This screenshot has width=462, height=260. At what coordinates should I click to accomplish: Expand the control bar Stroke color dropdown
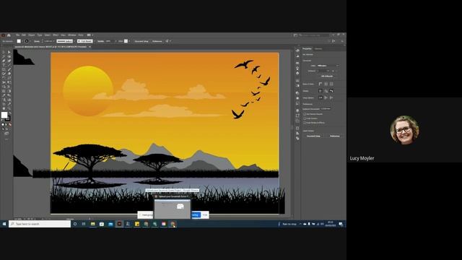pos(30,41)
